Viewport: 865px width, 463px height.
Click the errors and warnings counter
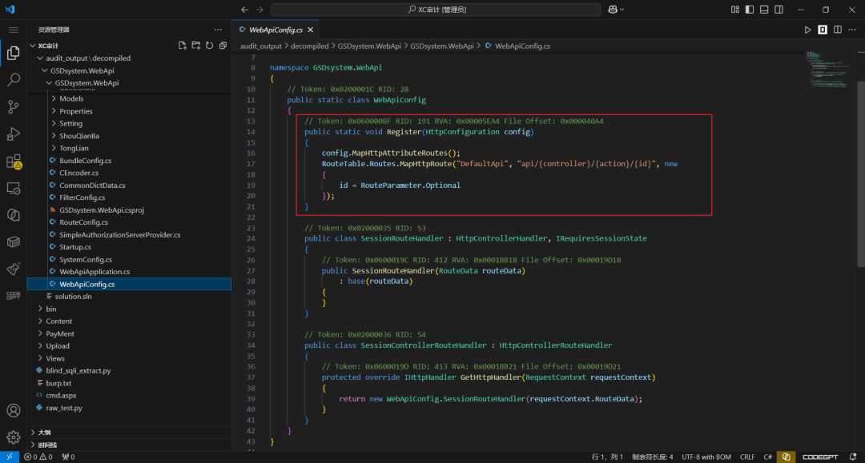coord(38,457)
